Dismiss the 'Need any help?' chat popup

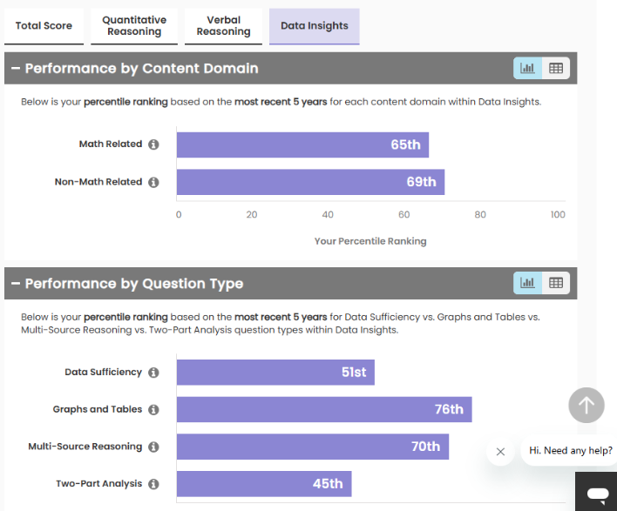coord(500,452)
